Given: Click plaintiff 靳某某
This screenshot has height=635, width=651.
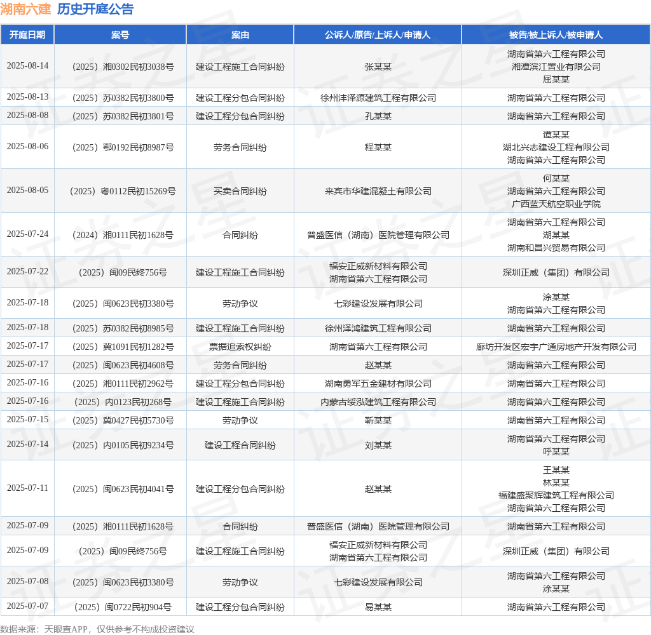Looking at the screenshot, I should (x=378, y=420).
